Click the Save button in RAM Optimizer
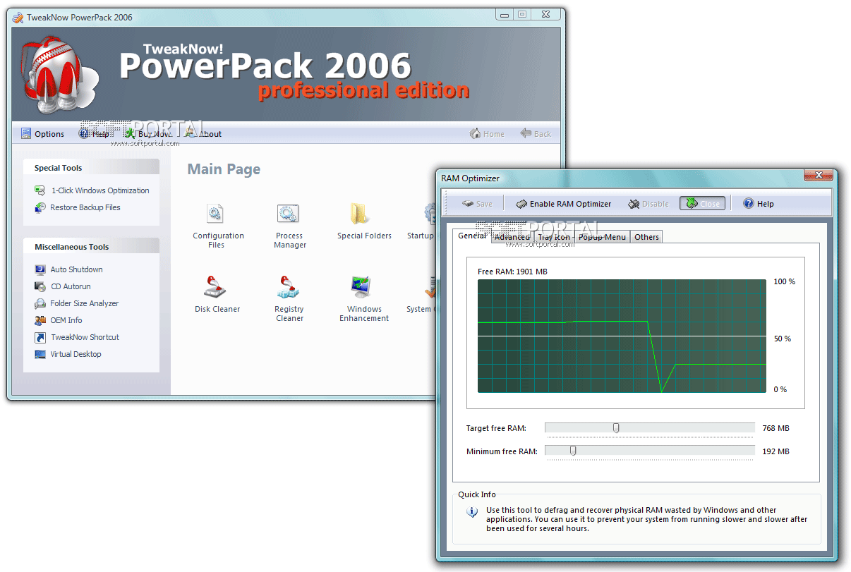 (x=477, y=204)
